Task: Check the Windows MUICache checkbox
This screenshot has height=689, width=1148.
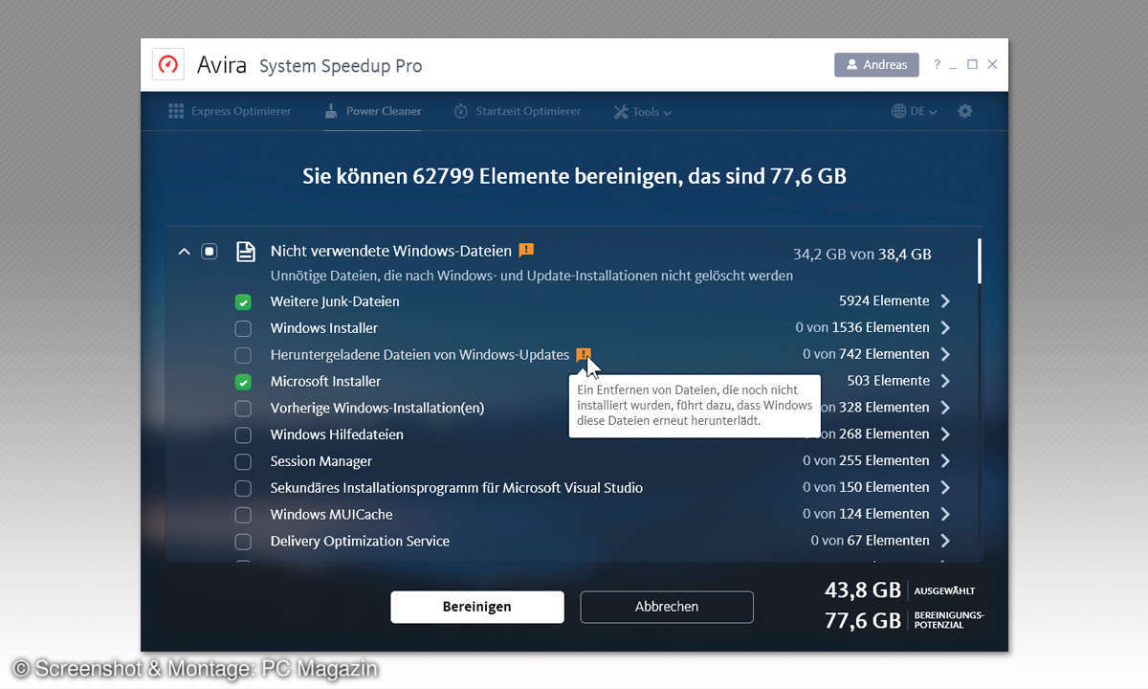Action: (243, 515)
